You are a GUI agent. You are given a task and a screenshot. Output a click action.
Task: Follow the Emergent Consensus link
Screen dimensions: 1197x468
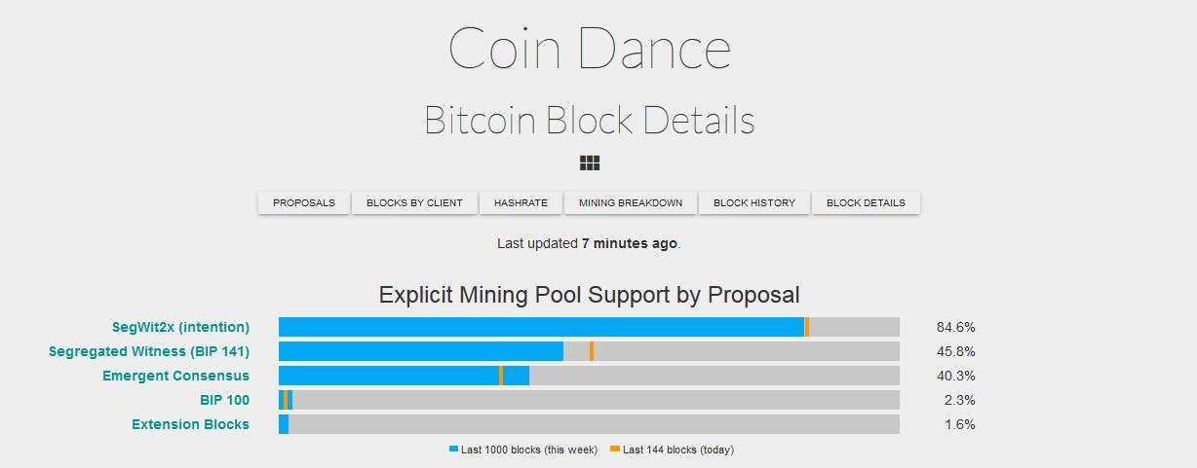tap(175, 376)
